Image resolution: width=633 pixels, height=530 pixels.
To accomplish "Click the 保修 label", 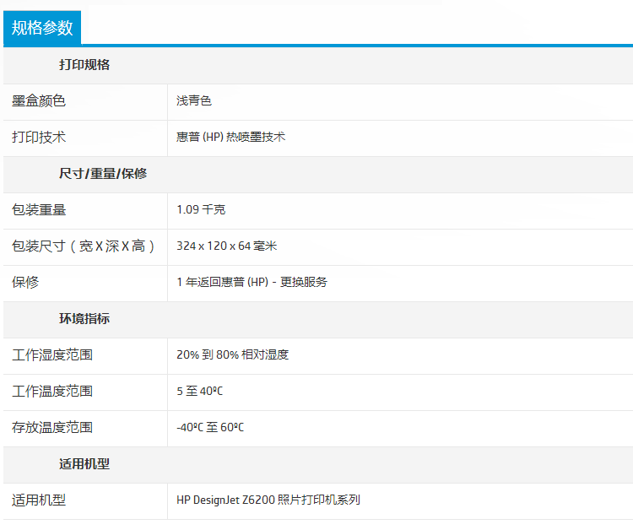I will [x=25, y=282].
